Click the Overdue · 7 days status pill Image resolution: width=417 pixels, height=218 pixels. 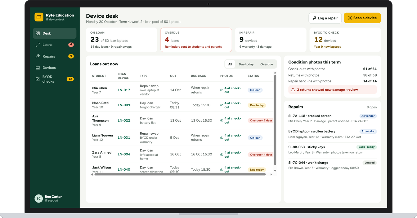pos(261,120)
